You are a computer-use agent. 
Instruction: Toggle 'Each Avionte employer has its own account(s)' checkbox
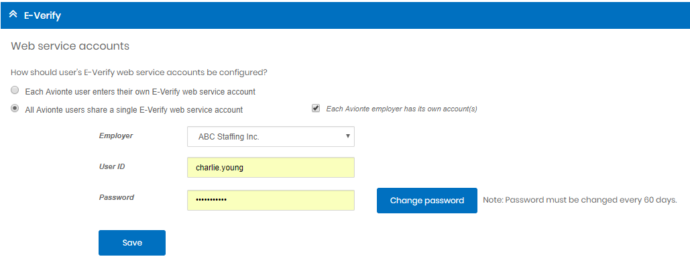(x=316, y=108)
